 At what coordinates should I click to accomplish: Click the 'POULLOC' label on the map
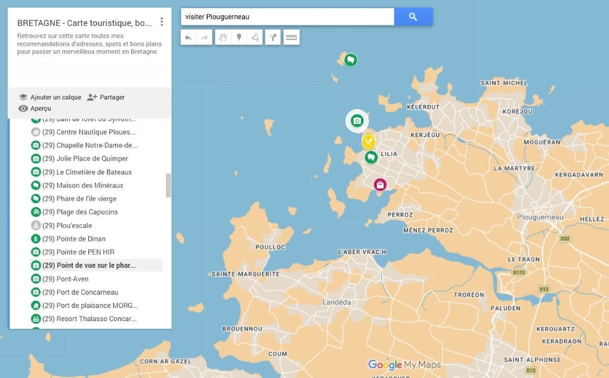270,247
